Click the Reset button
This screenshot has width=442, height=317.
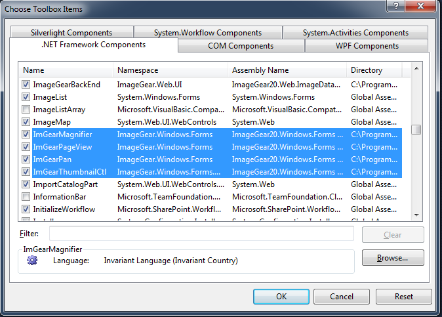tap(404, 297)
